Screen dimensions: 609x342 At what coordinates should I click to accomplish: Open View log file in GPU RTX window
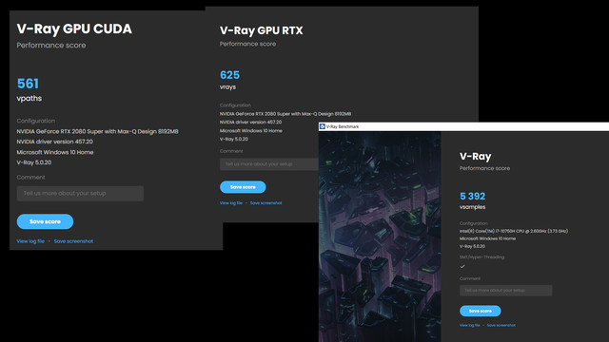[230, 202]
